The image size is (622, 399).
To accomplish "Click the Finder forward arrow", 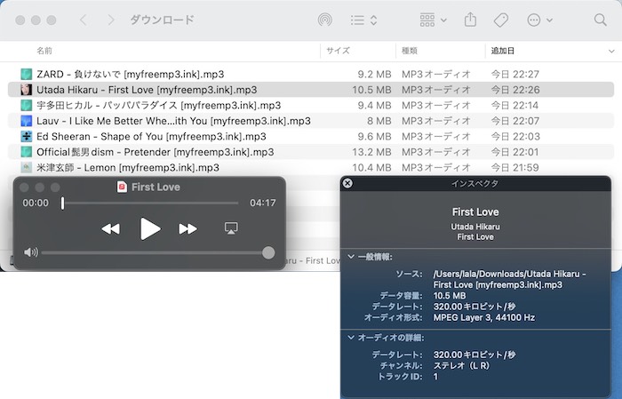I will coord(111,20).
